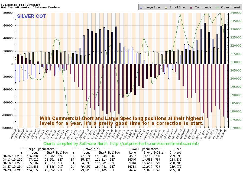Image resolution: width=243 pixels, height=175 pixels.
Task: Click the Small Speculators table header
Action: 145,149
